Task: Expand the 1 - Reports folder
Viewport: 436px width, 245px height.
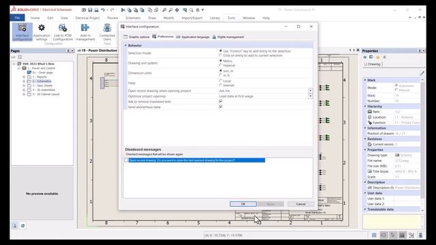Action: tap(25, 77)
